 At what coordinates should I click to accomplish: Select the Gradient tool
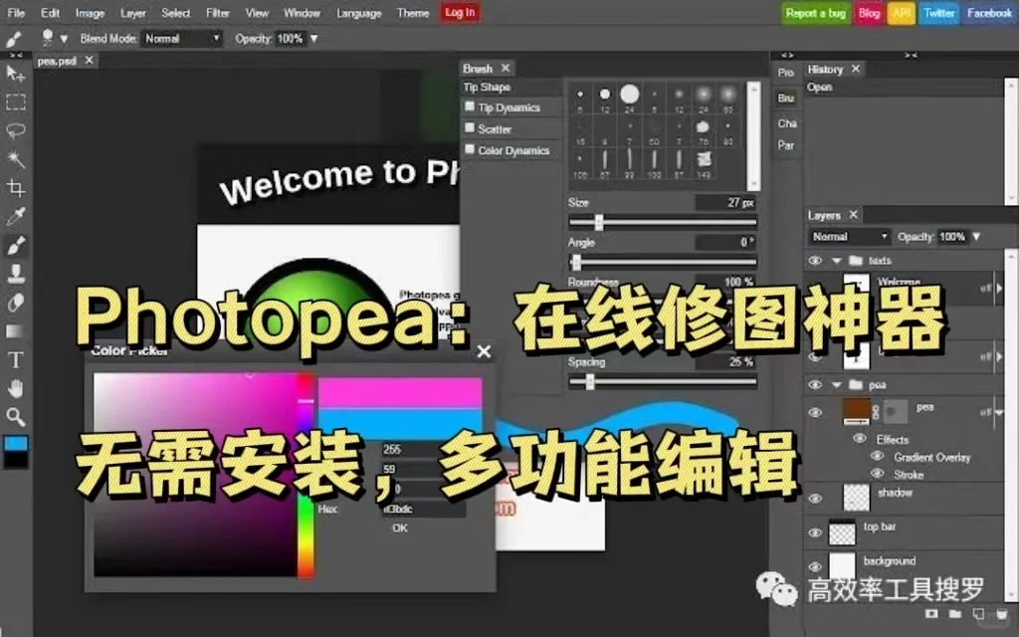pyautogui.click(x=14, y=330)
